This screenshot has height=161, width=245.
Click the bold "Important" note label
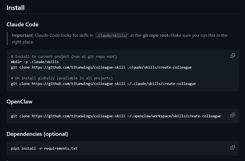23,35
